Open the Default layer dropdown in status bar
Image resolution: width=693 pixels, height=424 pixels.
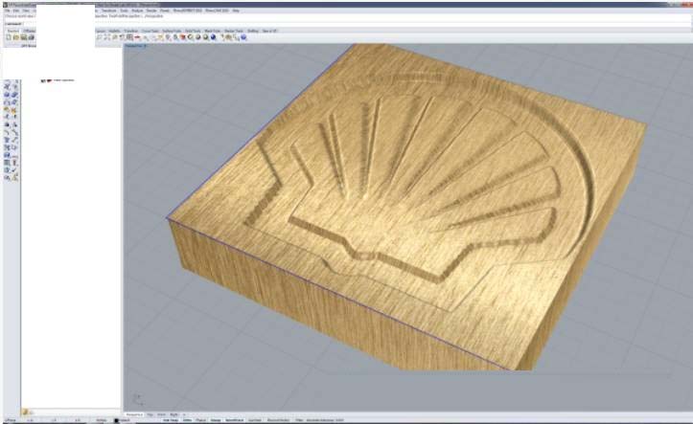pyautogui.click(x=127, y=420)
